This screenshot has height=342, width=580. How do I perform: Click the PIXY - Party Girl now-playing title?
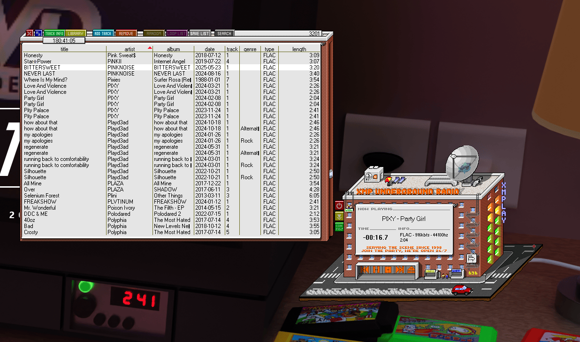(404, 219)
